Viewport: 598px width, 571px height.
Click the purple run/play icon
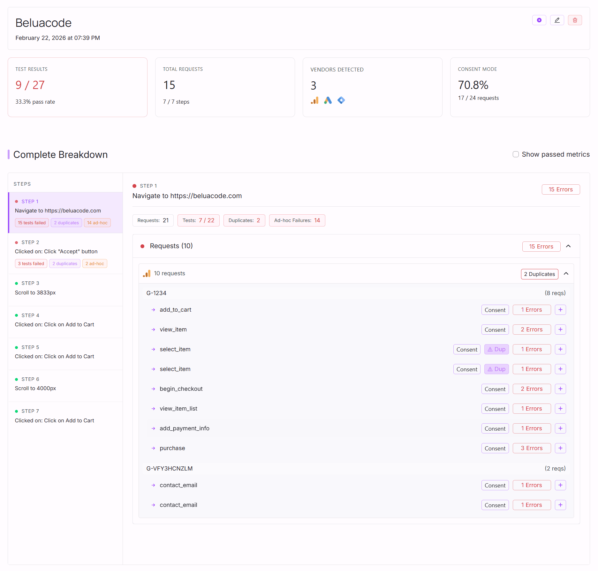(x=539, y=20)
